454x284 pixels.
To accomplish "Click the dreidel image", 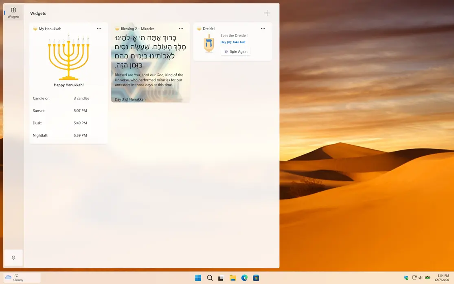I will coord(209,44).
